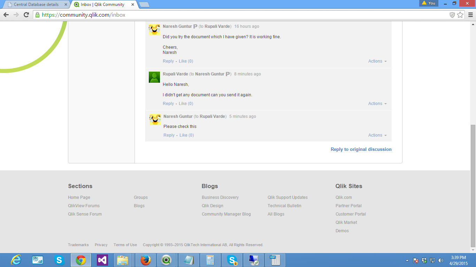The height and width of the screenshot is (267, 476).
Task: Visit the Qlik Design blog
Action: click(x=213, y=206)
